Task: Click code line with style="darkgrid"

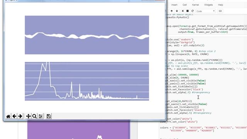Action: pos(181,42)
